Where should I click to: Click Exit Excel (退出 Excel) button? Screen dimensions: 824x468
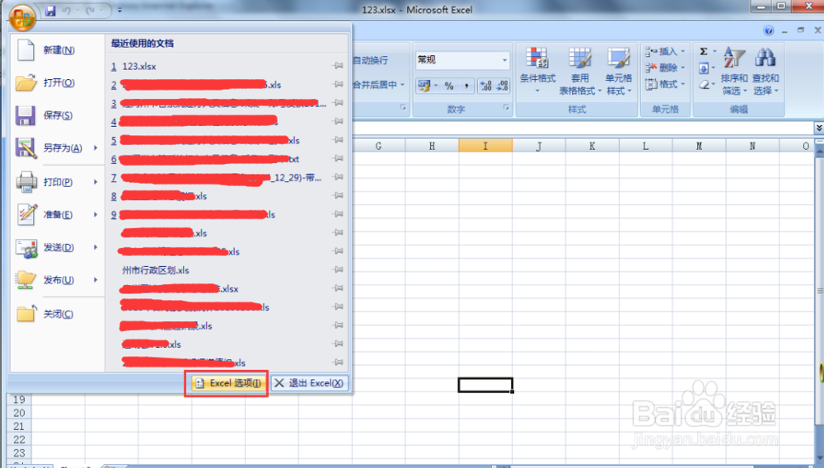(x=309, y=383)
